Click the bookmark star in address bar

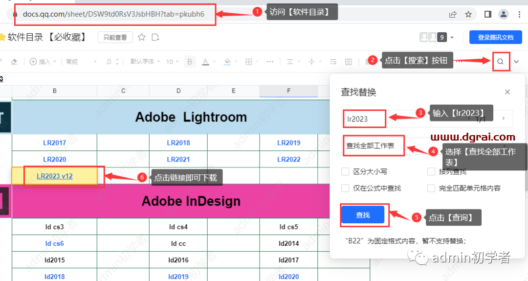(468, 14)
